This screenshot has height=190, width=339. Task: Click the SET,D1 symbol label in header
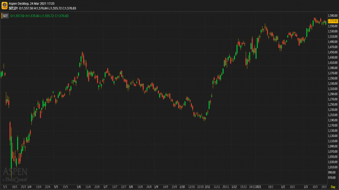(13, 8)
